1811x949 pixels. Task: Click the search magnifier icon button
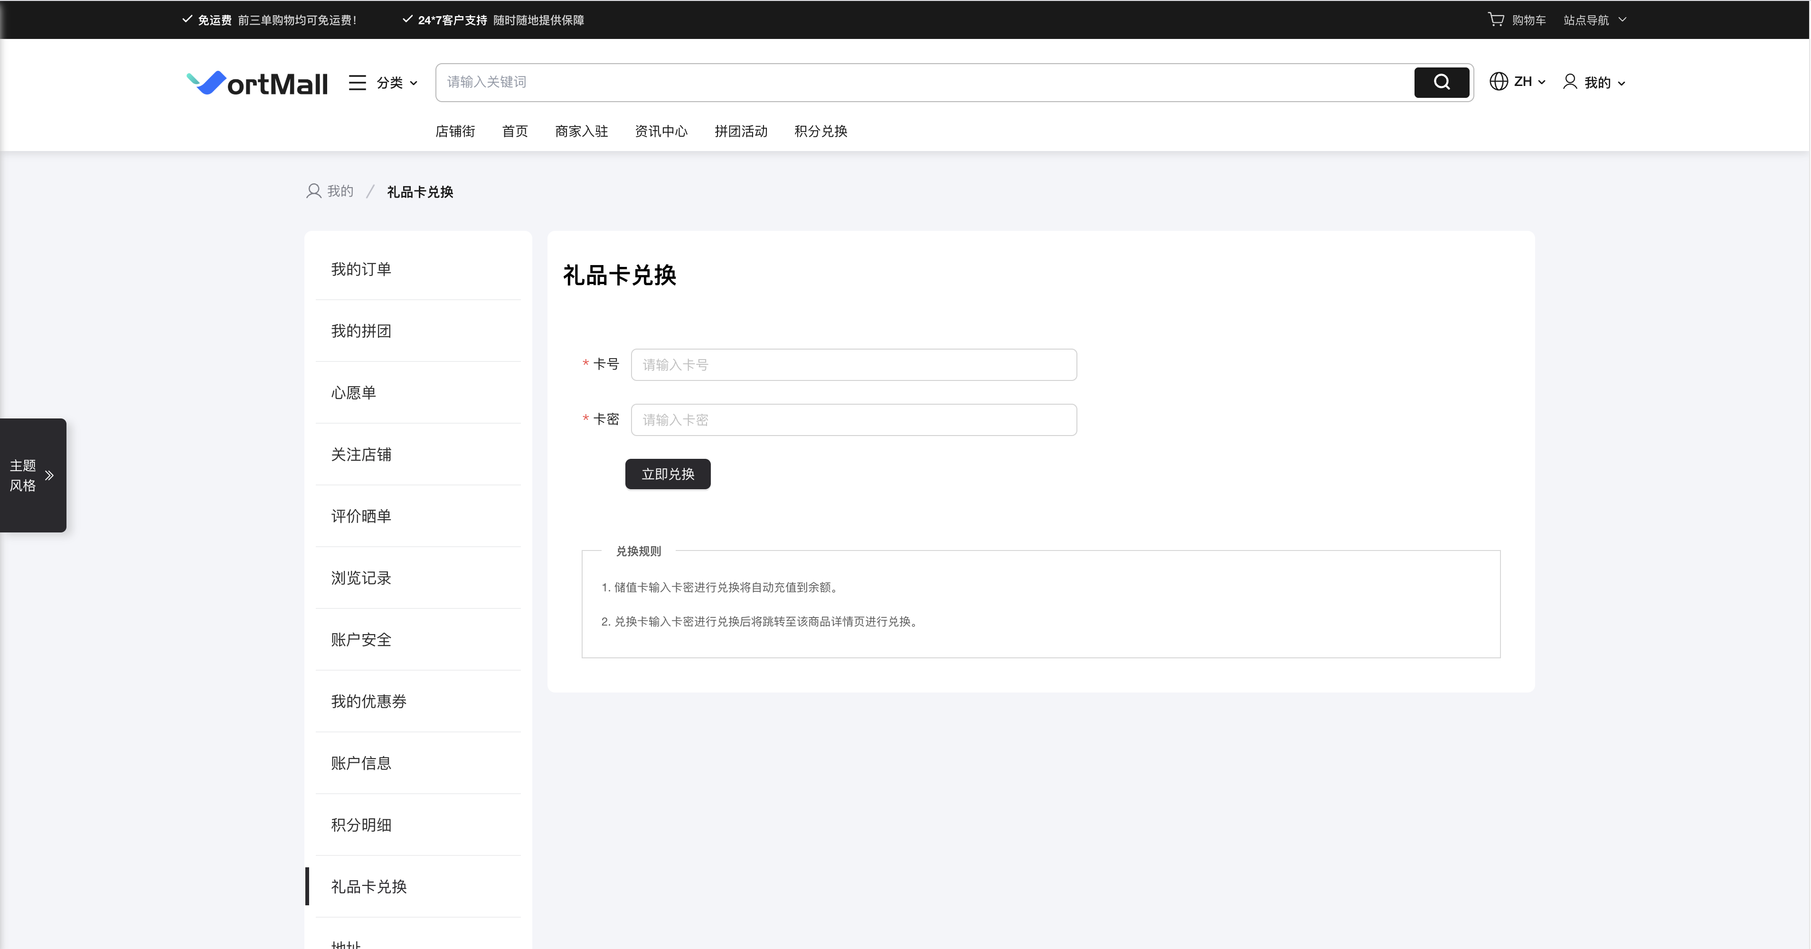[x=1441, y=82]
